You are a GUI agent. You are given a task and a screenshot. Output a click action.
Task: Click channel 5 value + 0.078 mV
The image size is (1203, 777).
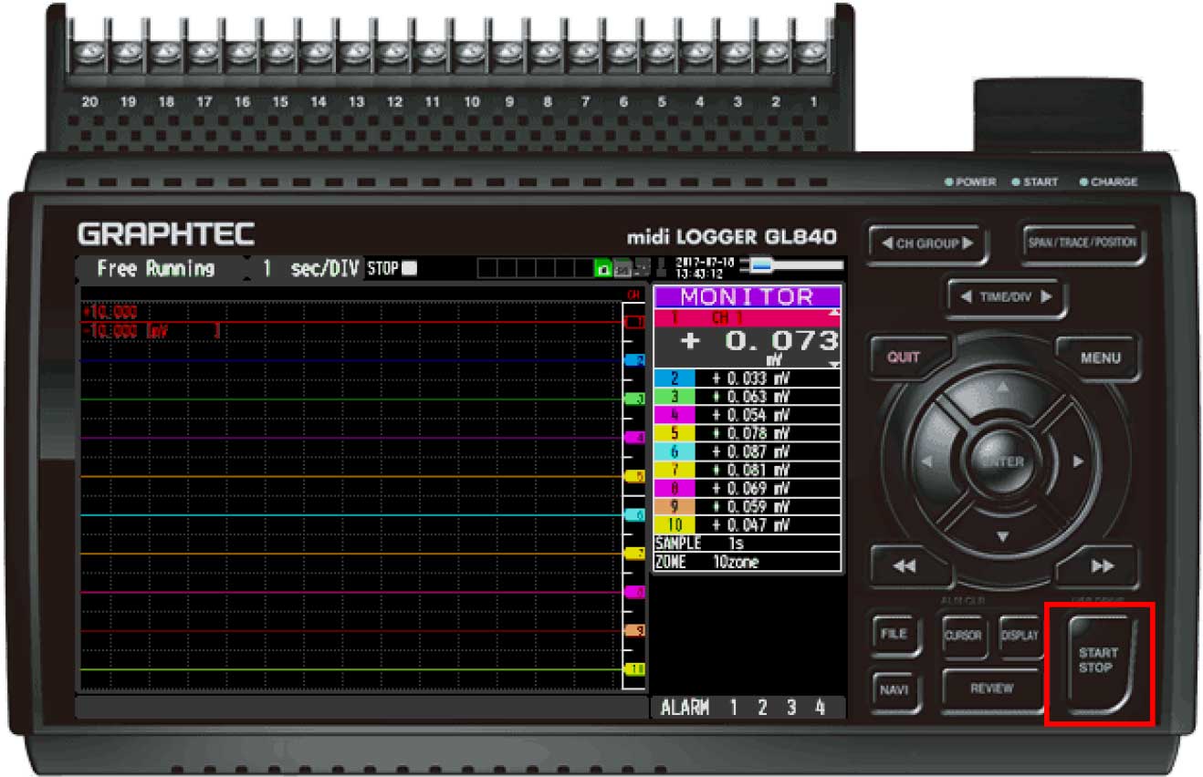[x=750, y=433]
